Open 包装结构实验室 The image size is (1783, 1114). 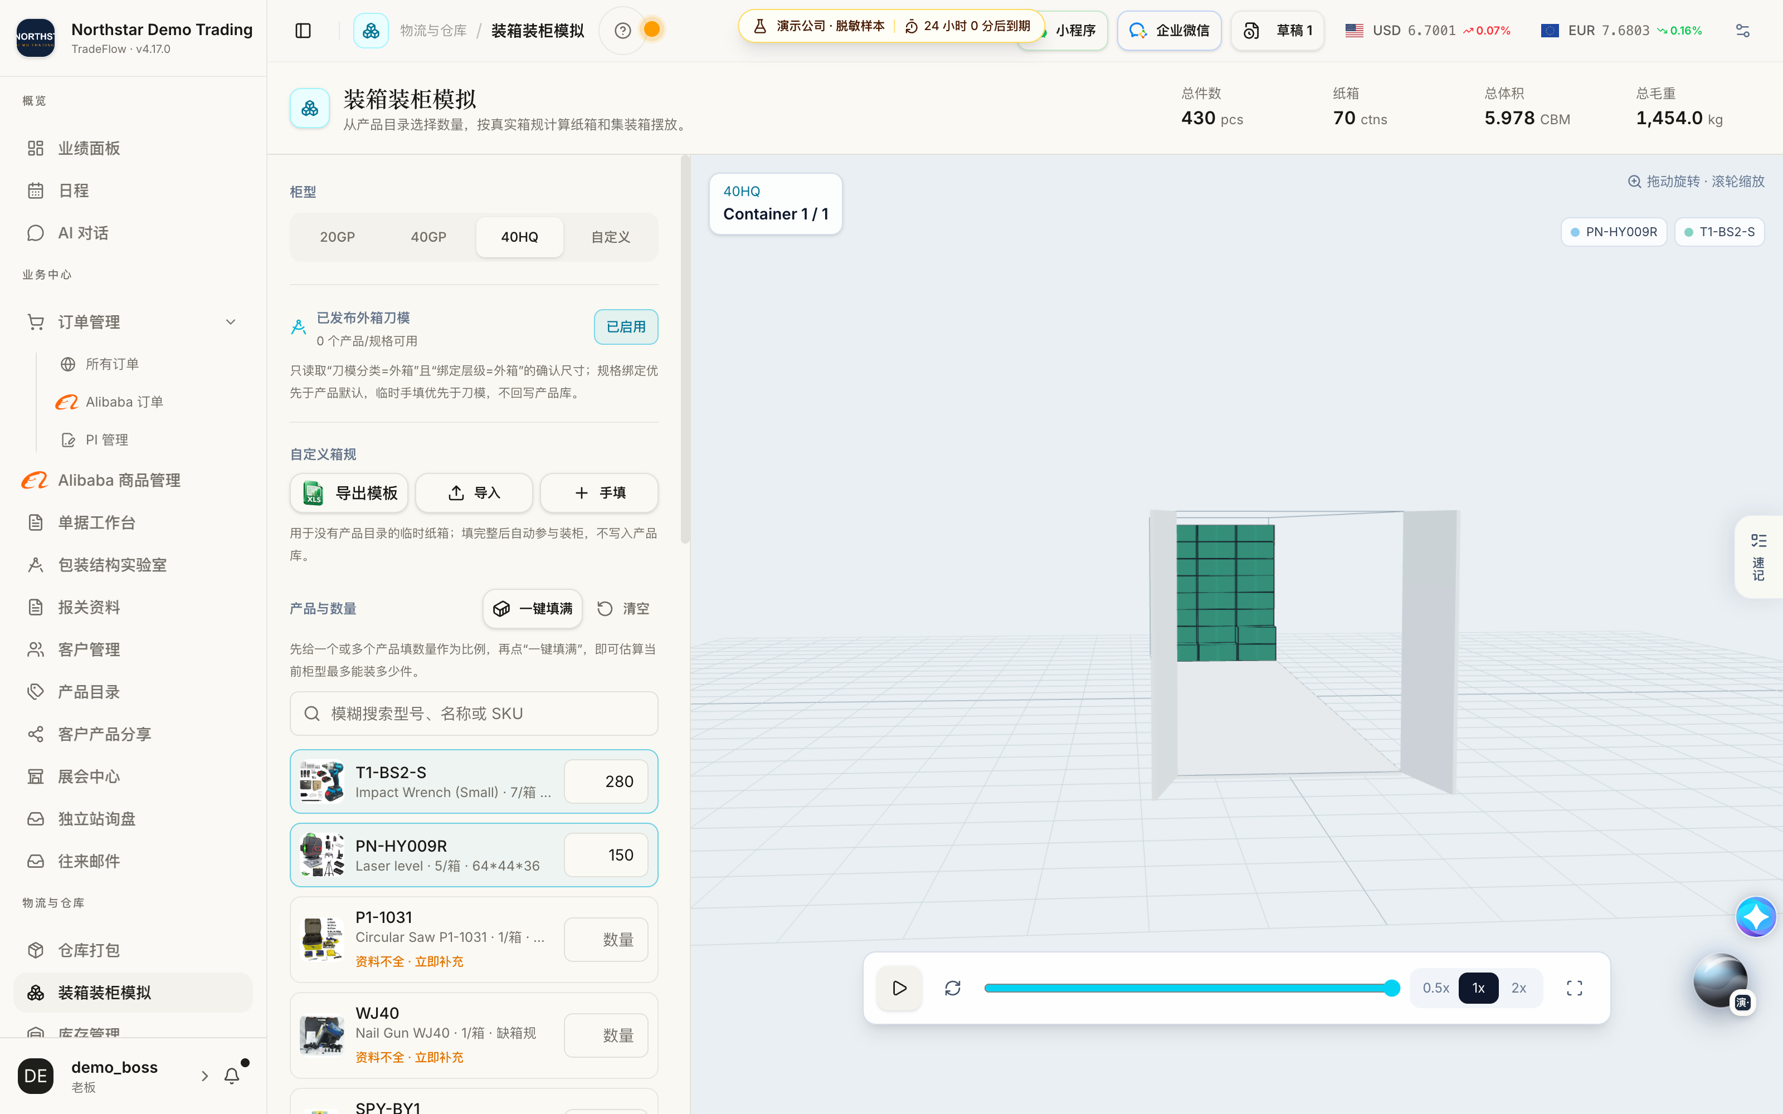click(133, 565)
